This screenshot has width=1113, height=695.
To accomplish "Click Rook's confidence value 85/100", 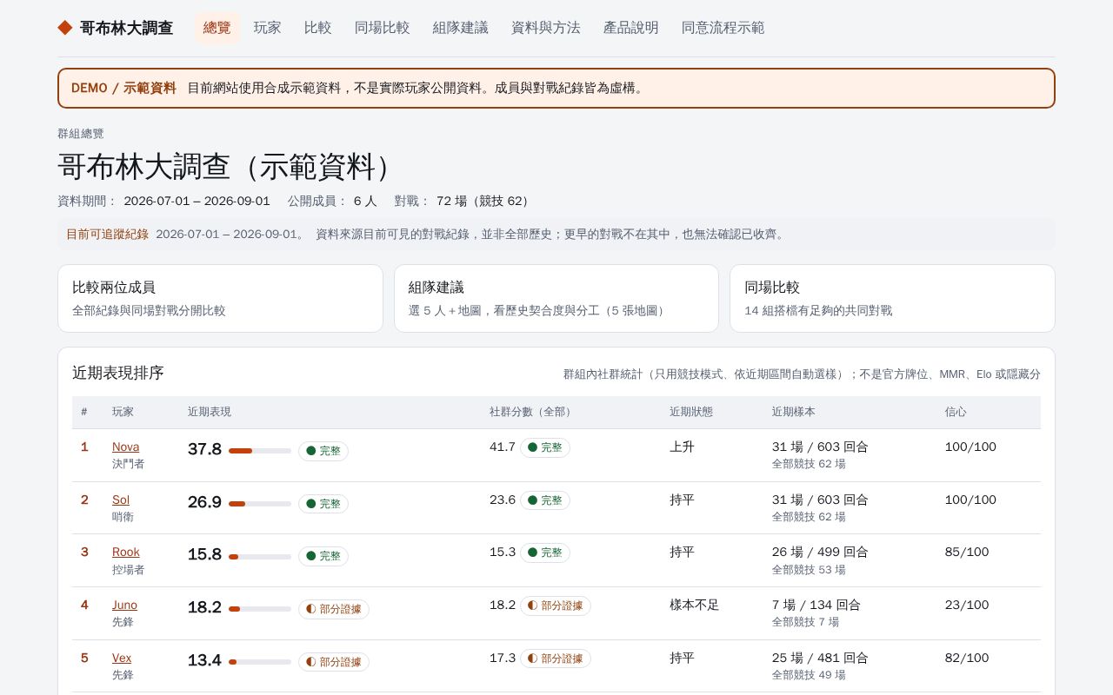I will tap(967, 552).
